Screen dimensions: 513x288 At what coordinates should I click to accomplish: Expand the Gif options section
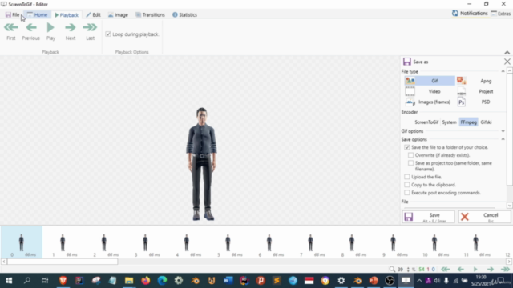click(503, 131)
